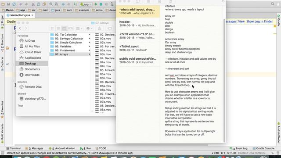Click the Undo arrow in Android Studio toolbar
Screen dimensions: 281x158
(21, 4)
